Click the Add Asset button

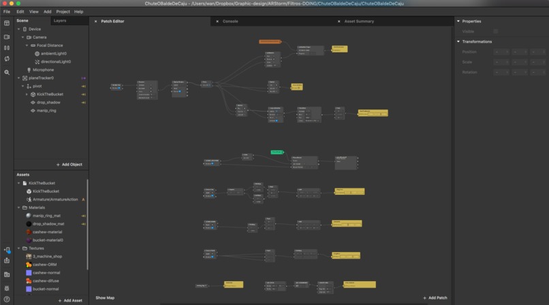[x=70, y=300]
